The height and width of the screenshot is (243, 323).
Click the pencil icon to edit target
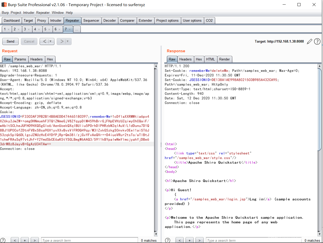pyautogui.click(x=309, y=42)
